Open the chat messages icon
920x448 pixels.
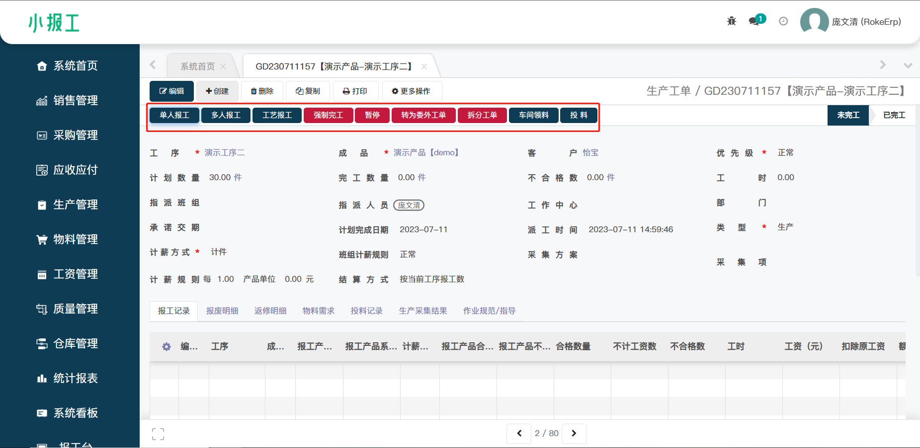point(754,21)
